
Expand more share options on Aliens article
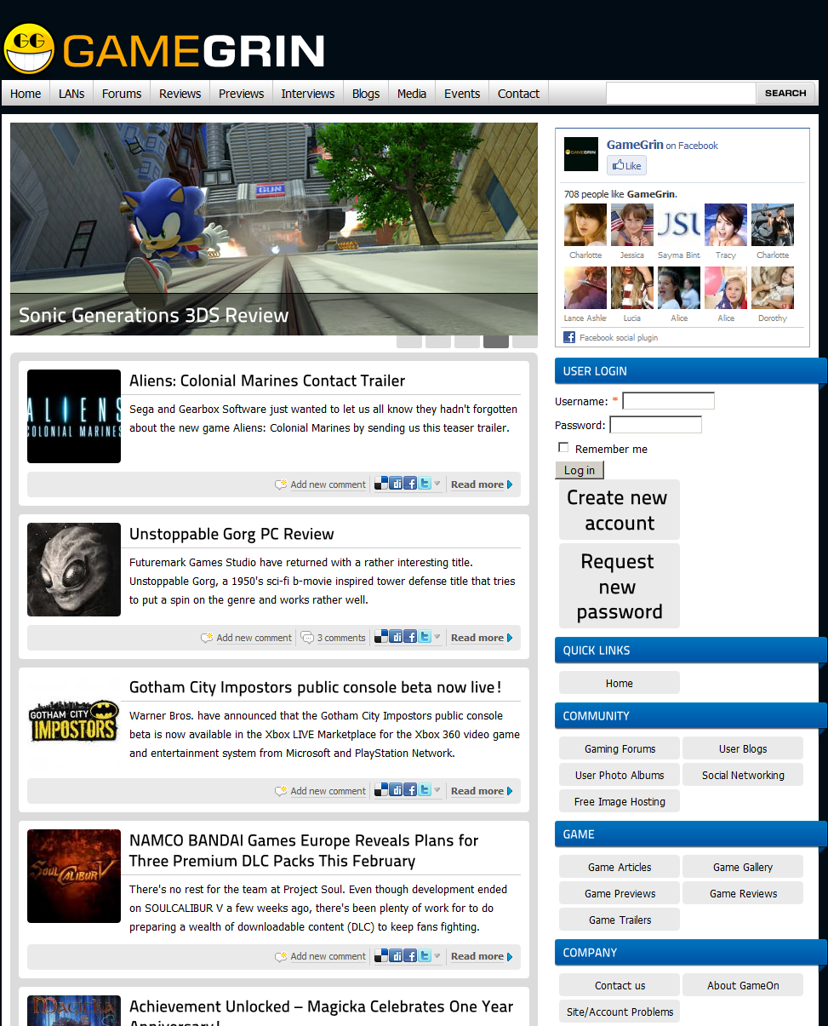pyautogui.click(x=437, y=484)
